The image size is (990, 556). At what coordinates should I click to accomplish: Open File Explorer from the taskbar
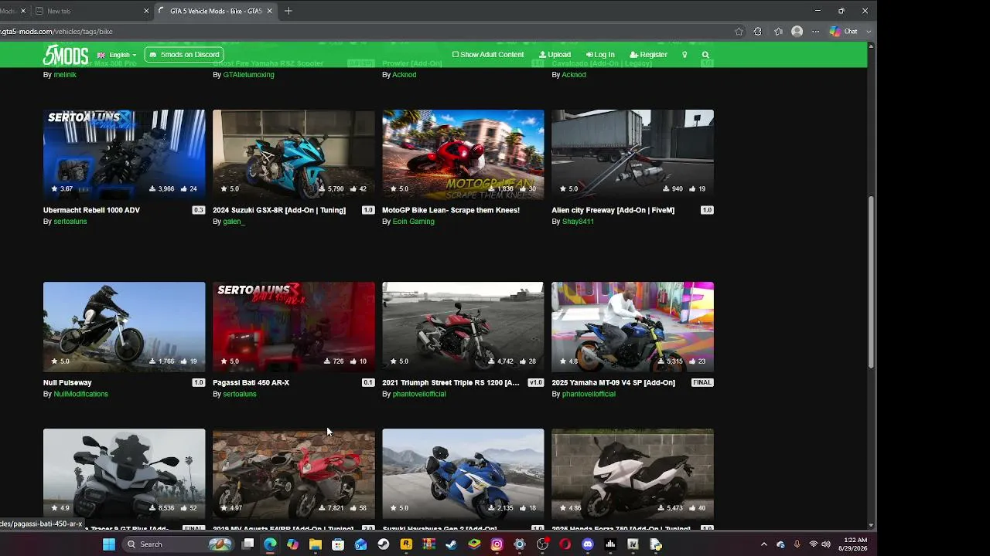pyautogui.click(x=316, y=544)
